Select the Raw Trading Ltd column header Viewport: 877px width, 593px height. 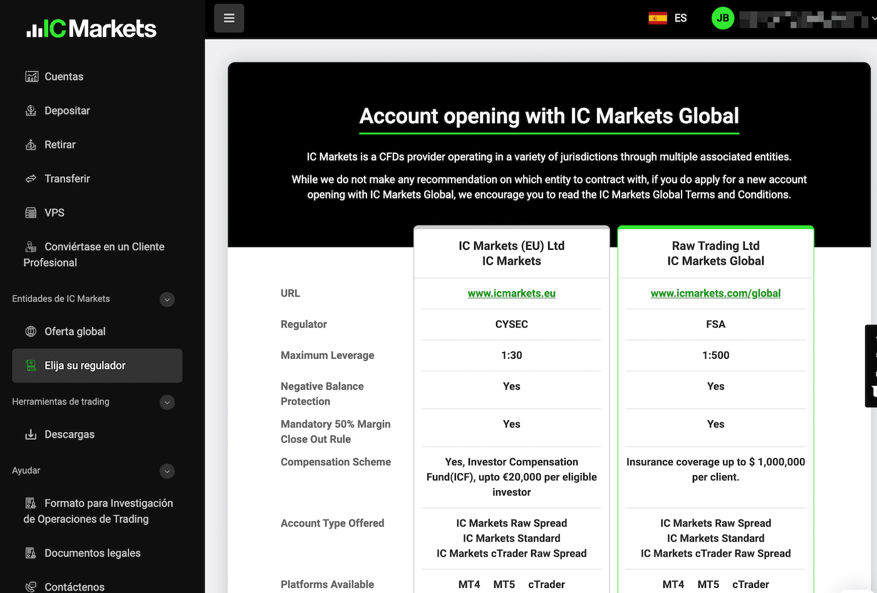[716, 254]
